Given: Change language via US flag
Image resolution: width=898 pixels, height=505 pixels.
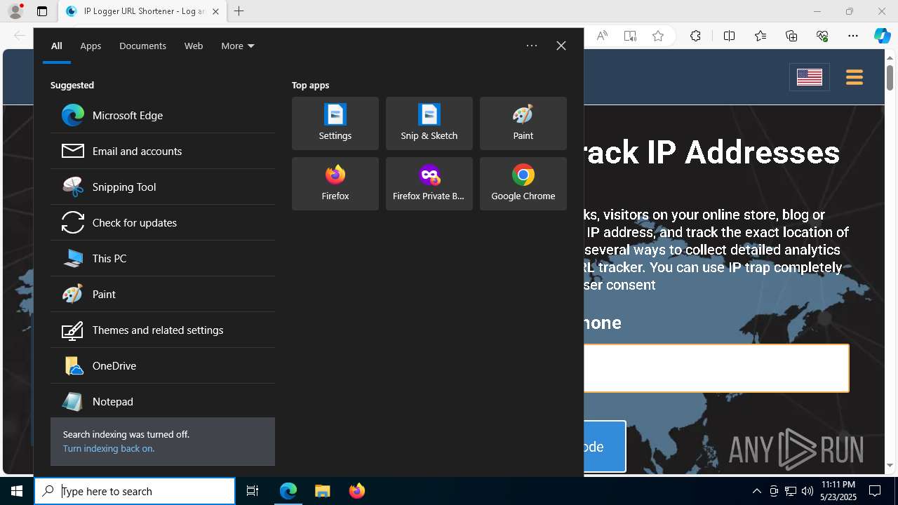Looking at the screenshot, I should 810,77.
